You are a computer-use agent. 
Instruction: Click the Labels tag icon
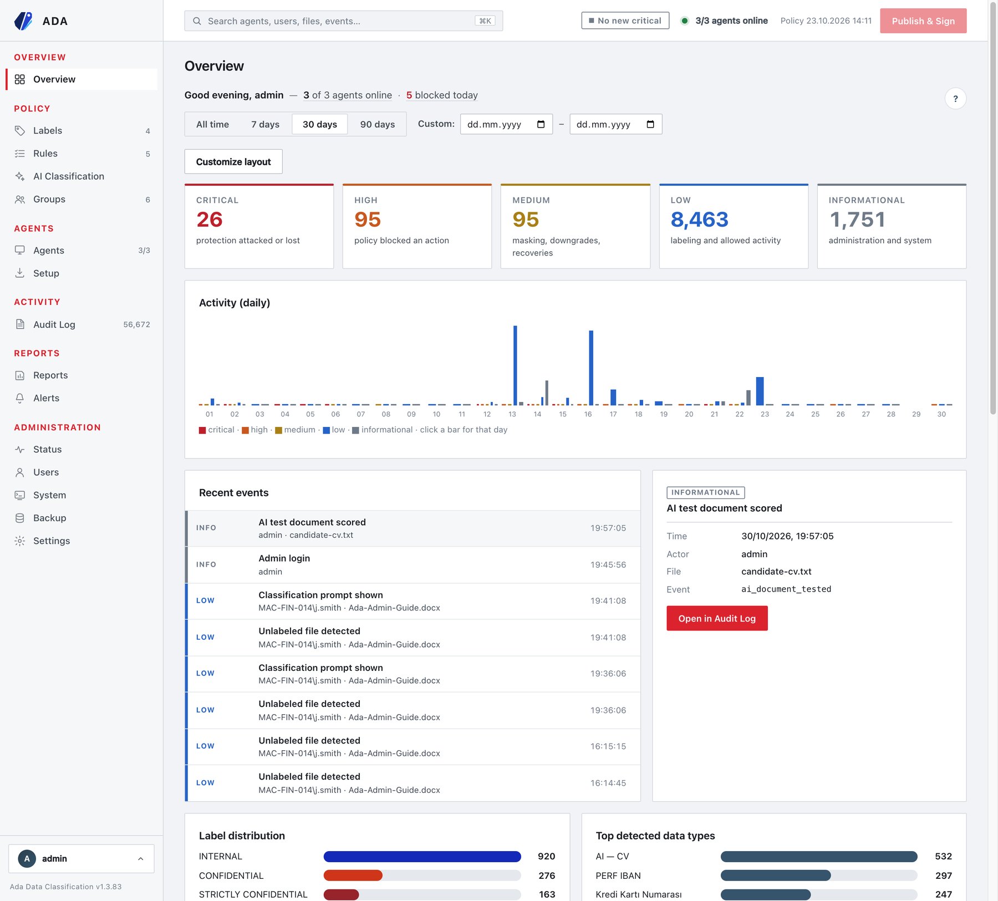point(20,130)
